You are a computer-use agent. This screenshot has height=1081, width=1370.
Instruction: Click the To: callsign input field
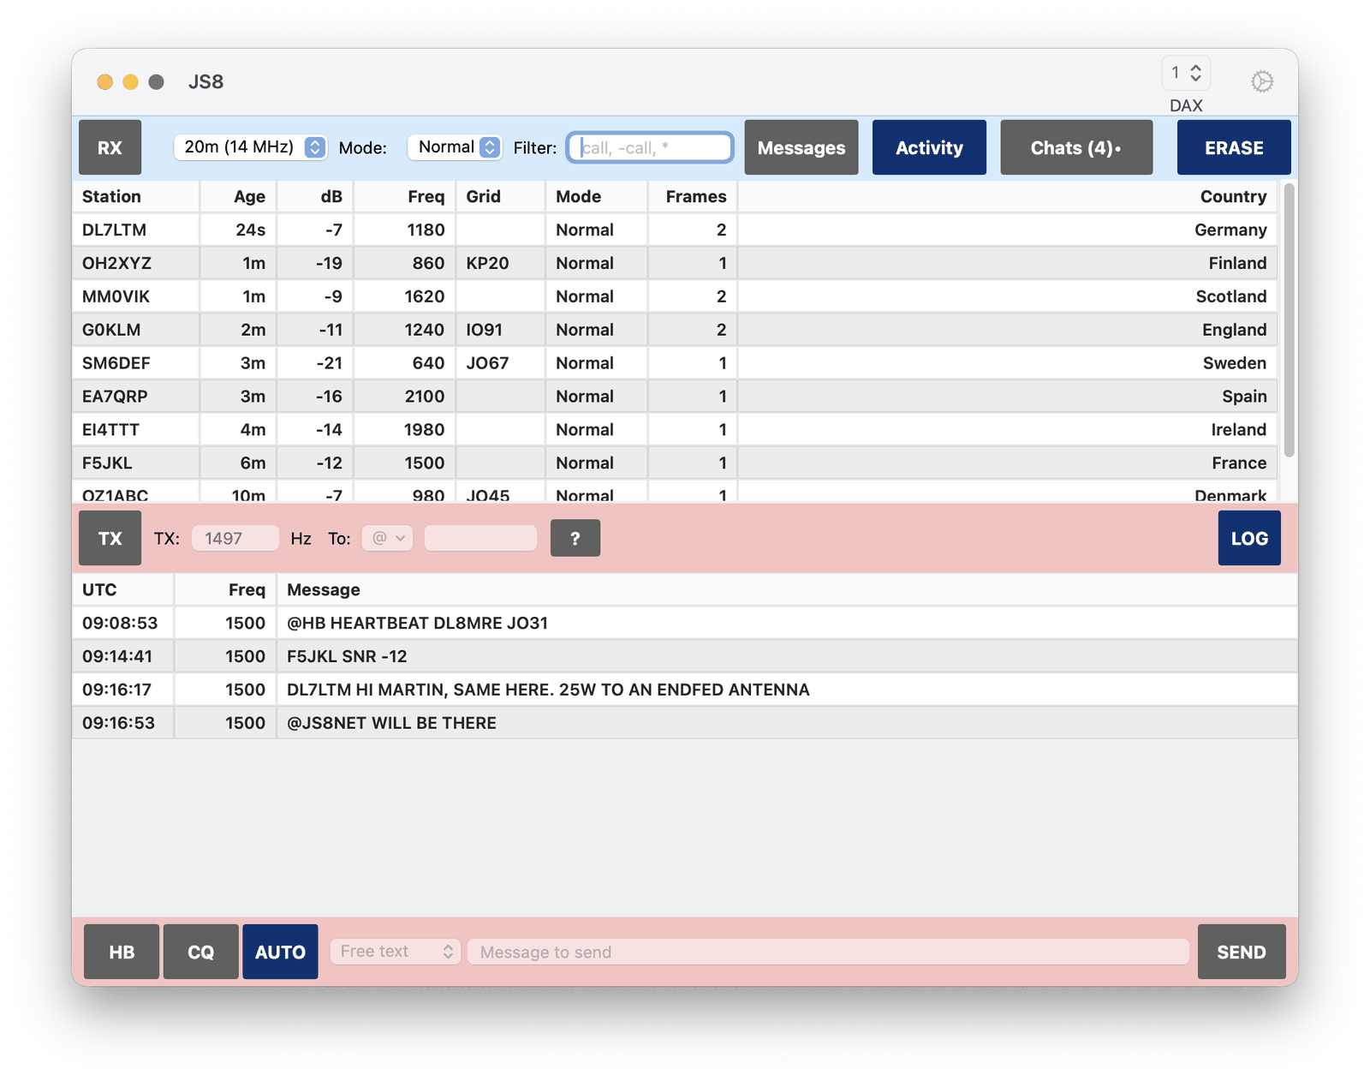[480, 538]
